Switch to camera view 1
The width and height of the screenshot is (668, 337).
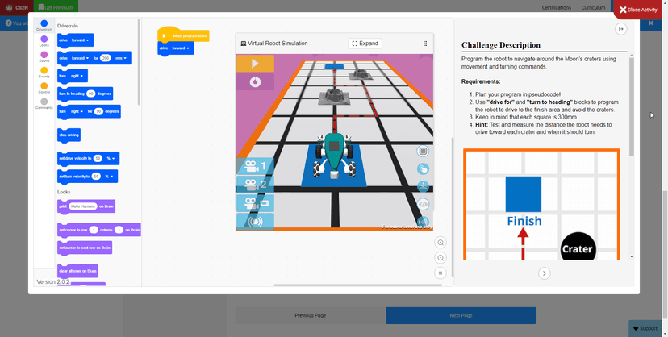[255, 166]
